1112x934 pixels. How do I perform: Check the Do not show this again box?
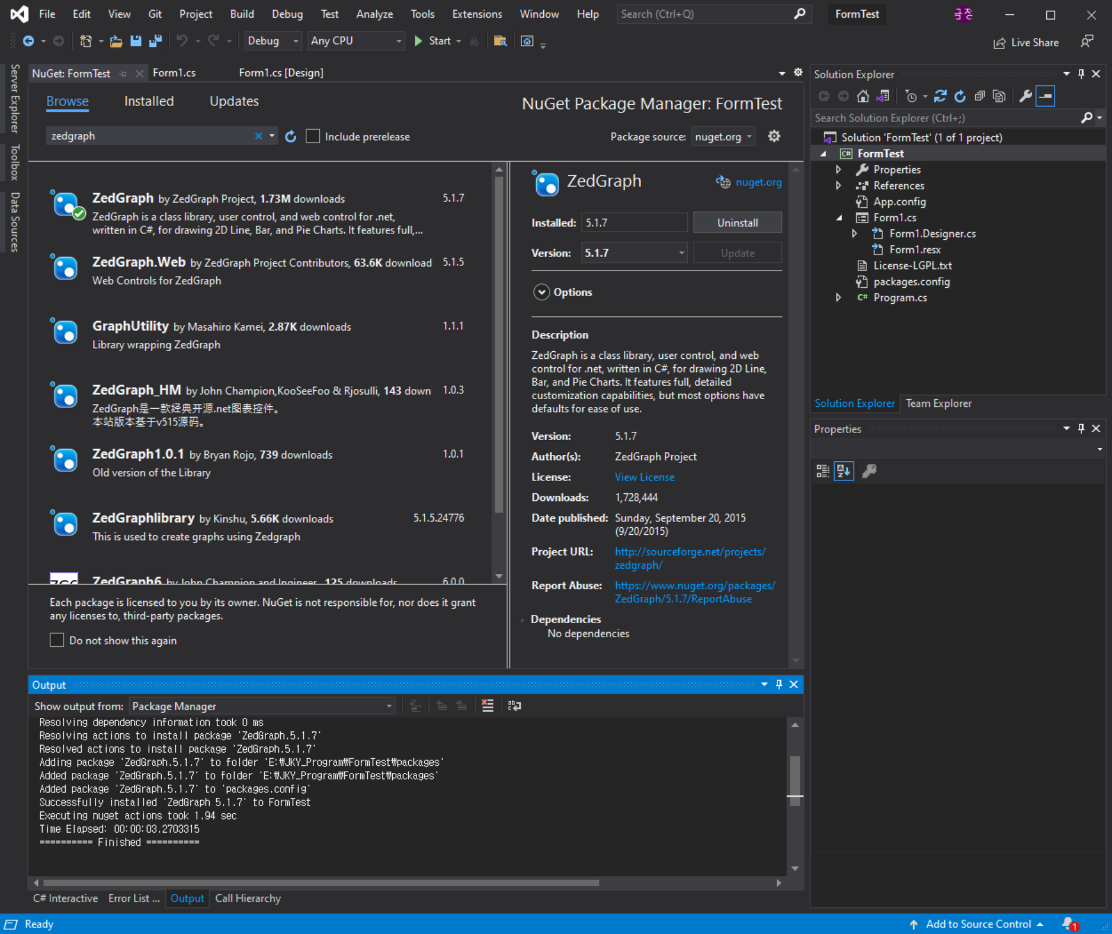[57, 640]
